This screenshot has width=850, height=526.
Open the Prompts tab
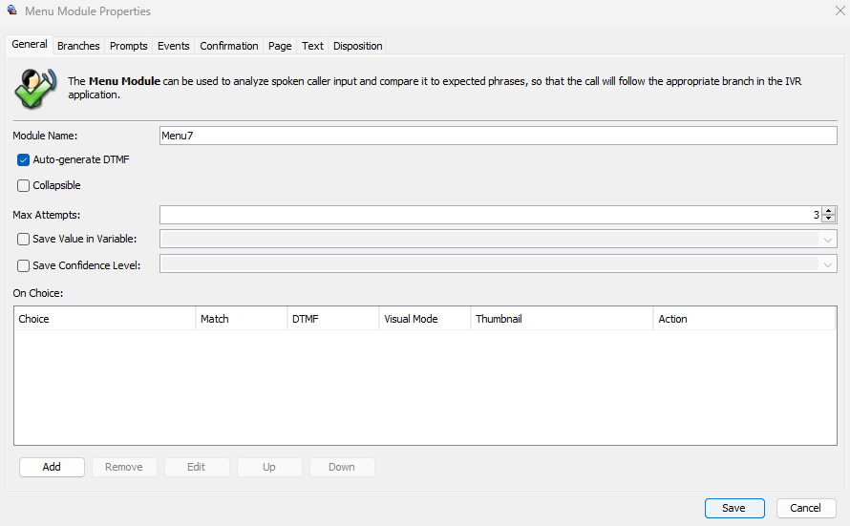(129, 46)
